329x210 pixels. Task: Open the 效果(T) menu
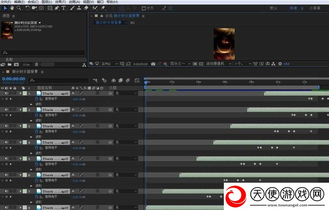[61, 2]
